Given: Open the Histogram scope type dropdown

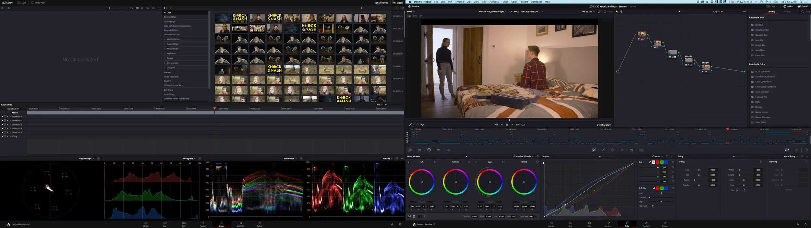Looking at the screenshot, I should click(189, 159).
